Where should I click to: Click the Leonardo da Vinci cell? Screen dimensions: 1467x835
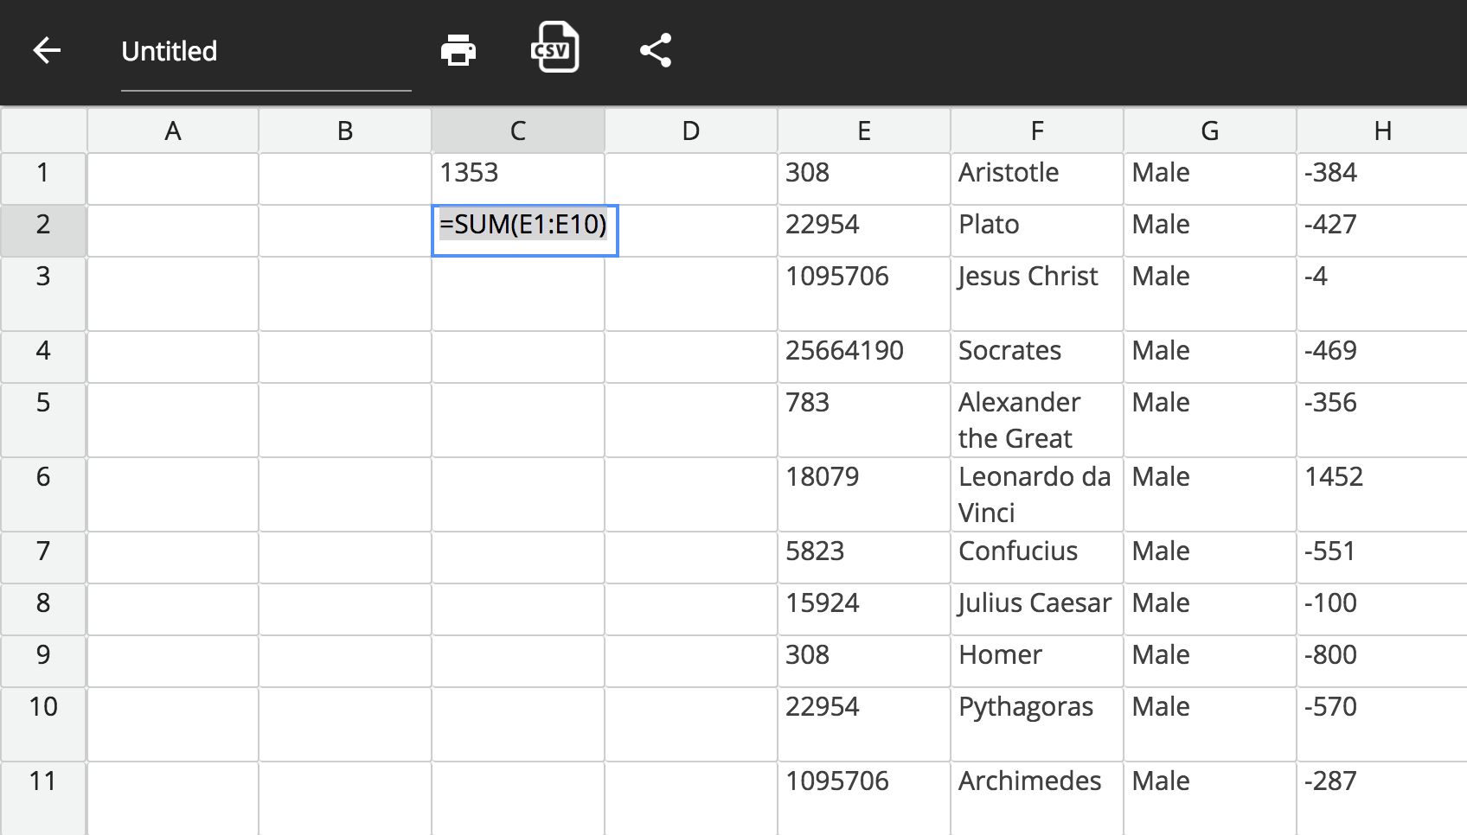[1036, 494]
